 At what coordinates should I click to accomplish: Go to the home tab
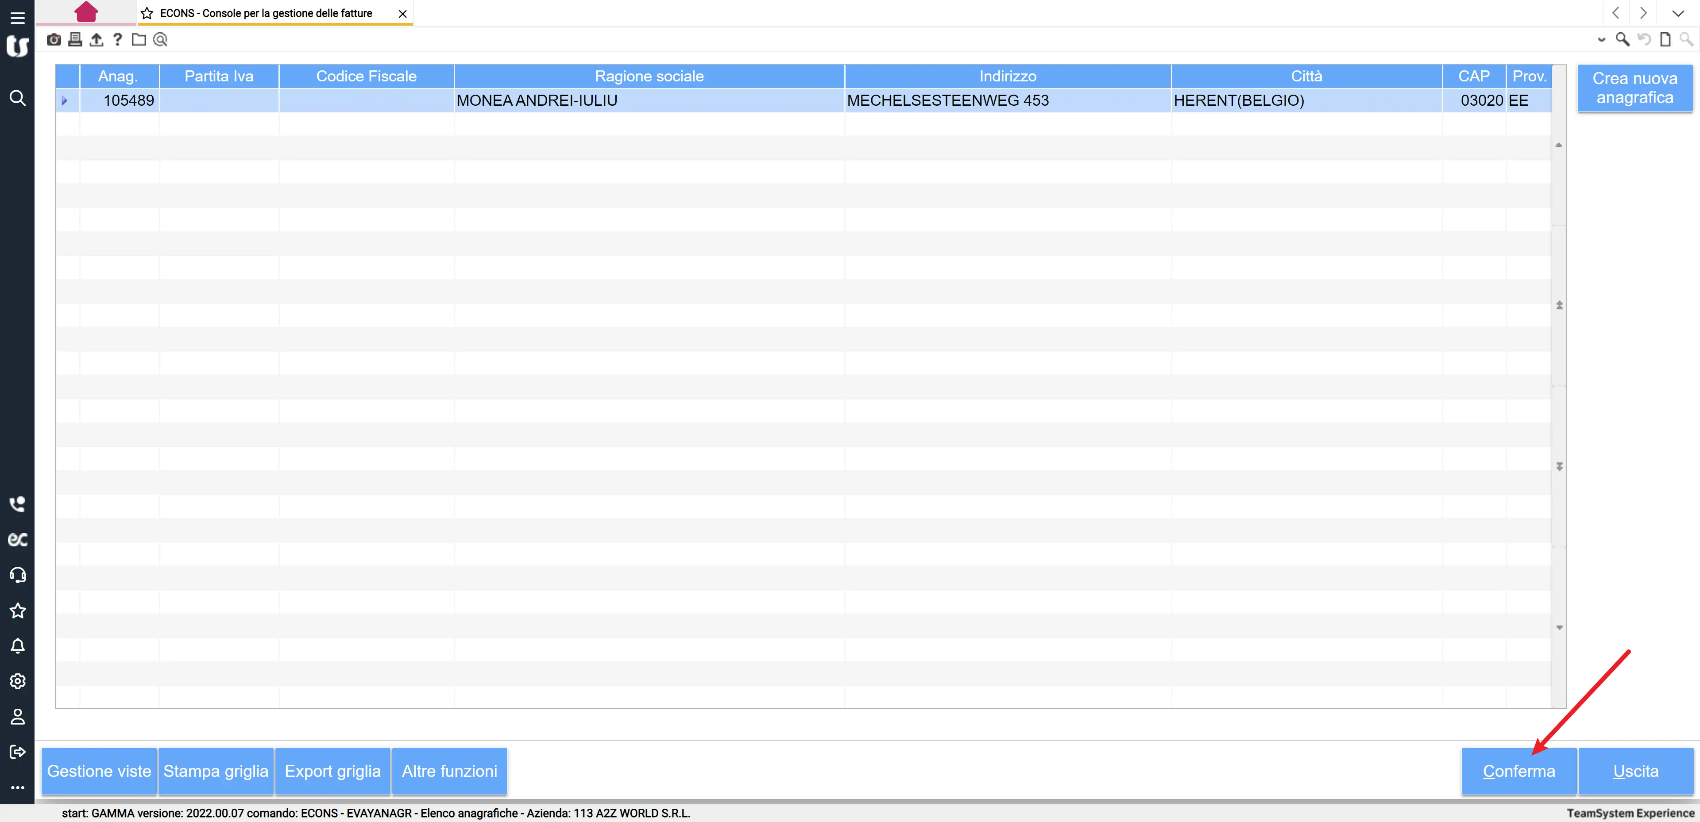[86, 12]
